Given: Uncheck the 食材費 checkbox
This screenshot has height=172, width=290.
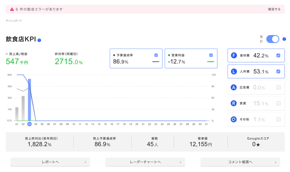Looking at the screenshot, I should point(278,55).
